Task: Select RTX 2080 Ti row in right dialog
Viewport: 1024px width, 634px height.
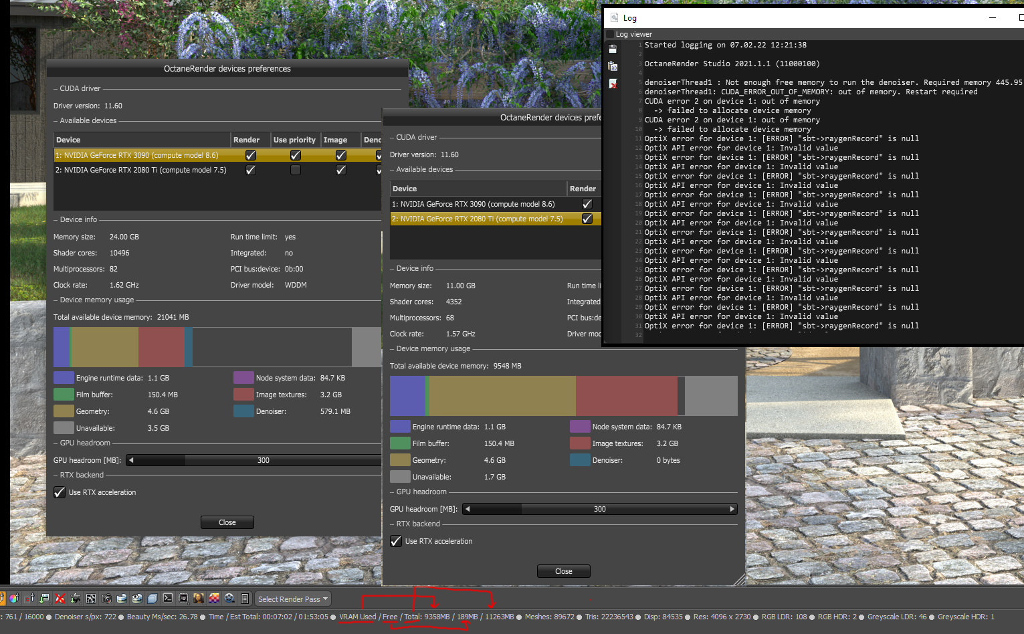Action: point(496,219)
